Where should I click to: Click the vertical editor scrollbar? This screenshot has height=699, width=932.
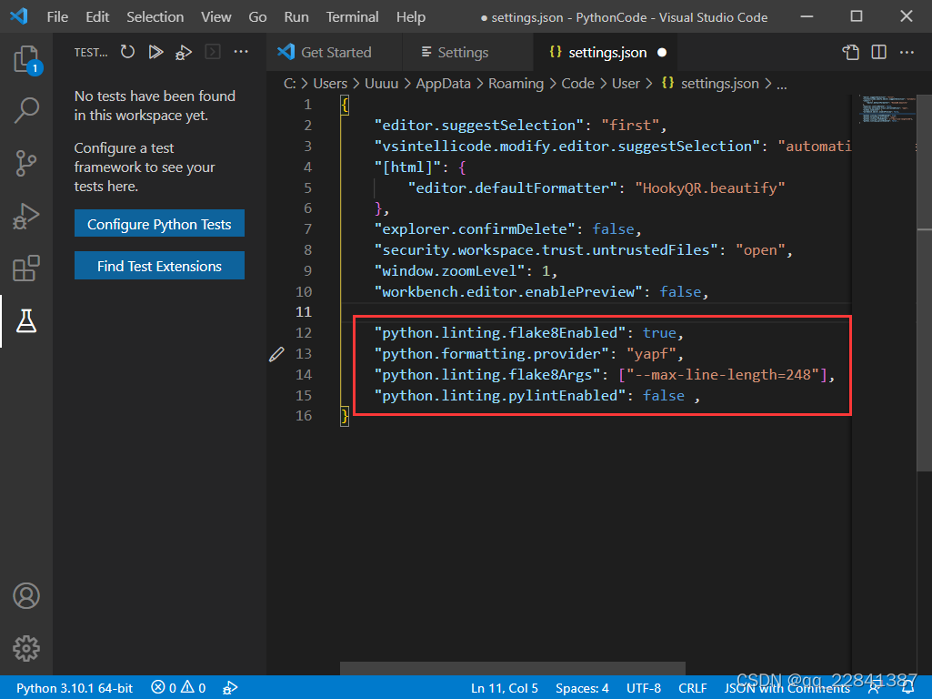pos(925,282)
